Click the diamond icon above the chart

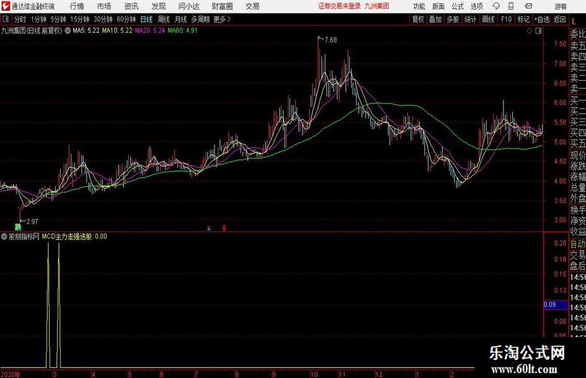(x=529, y=31)
